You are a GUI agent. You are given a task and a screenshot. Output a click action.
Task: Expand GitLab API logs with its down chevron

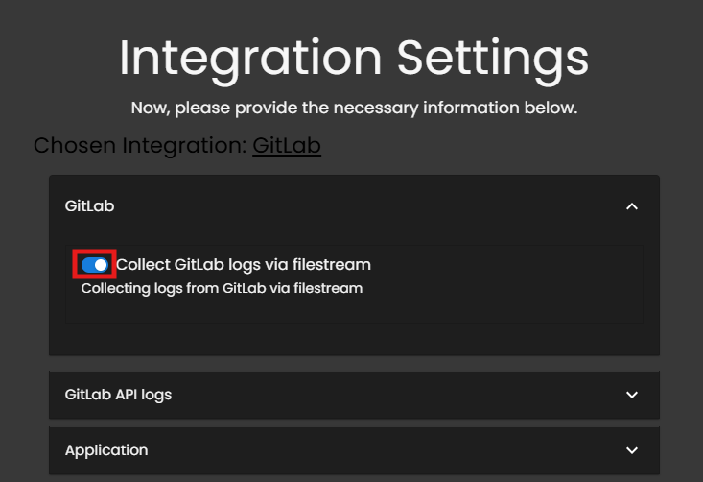pyautogui.click(x=631, y=395)
